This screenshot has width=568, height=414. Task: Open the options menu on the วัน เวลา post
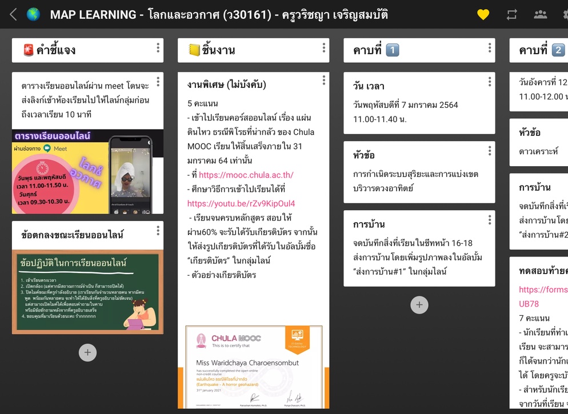(x=489, y=81)
